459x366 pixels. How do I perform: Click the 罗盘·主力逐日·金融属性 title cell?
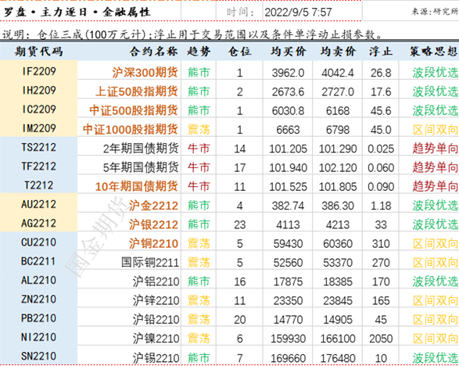click(x=77, y=13)
